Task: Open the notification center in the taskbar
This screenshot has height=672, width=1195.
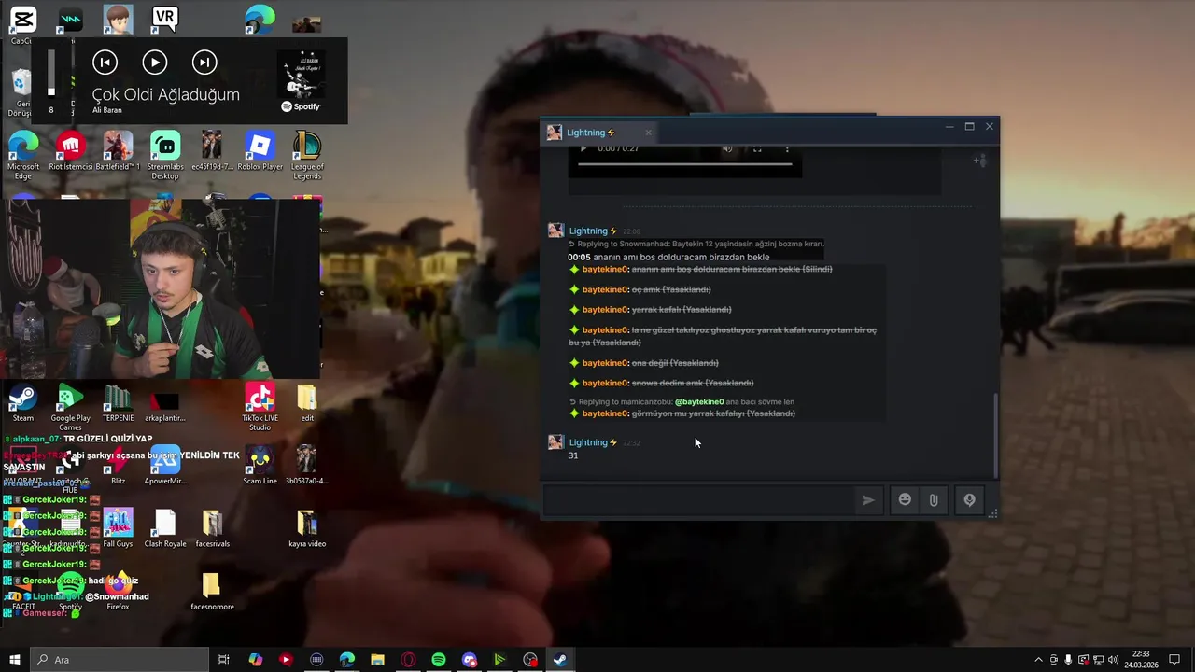Action: pos(1174,660)
